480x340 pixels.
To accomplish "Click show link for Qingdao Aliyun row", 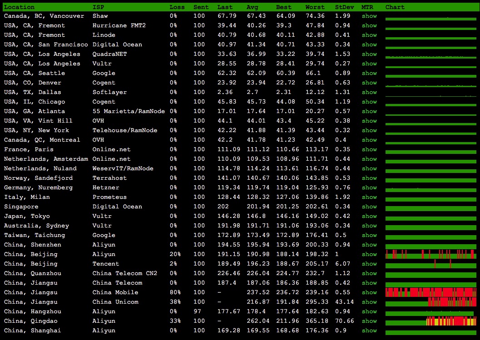I will click(x=369, y=321).
